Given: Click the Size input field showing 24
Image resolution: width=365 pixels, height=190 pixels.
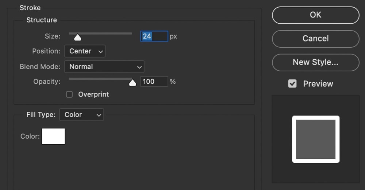Looking at the screenshot, I should 154,36.
